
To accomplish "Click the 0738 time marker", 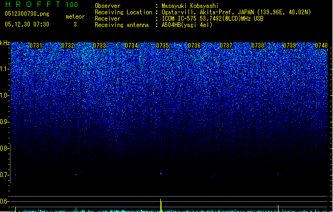I will coord(258,46).
